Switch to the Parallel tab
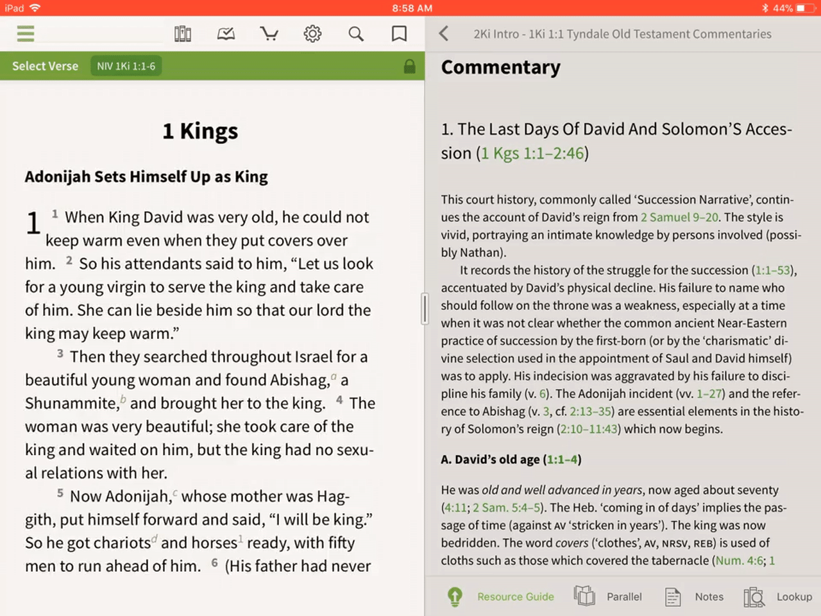Image resolution: width=821 pixels, height=616 pixels. coord(607,597)
